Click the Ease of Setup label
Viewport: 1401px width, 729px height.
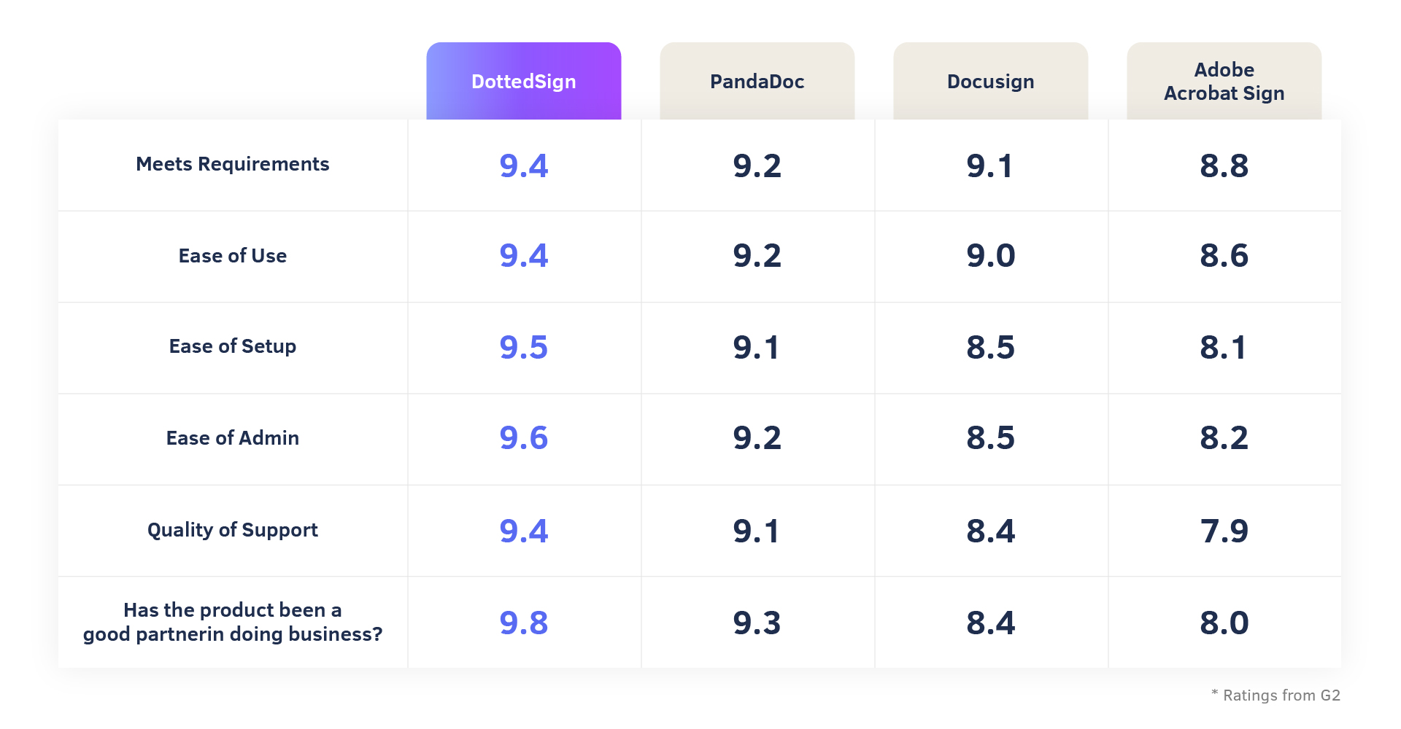[233, 346]
